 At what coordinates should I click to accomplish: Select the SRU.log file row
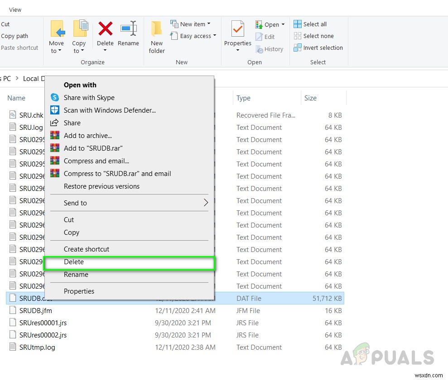(x=31, y=127)
